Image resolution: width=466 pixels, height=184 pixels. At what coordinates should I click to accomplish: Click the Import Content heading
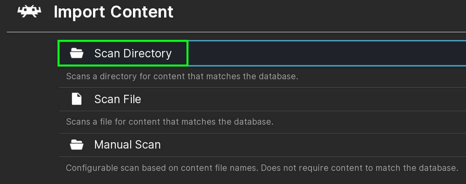(113, 12)
